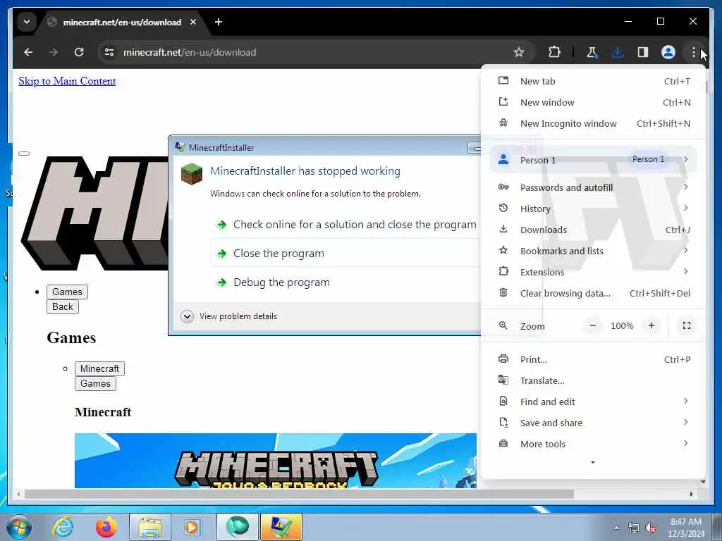Choose Translate menu entry
This screenshot has width=722, height=541.
point(593,381)
